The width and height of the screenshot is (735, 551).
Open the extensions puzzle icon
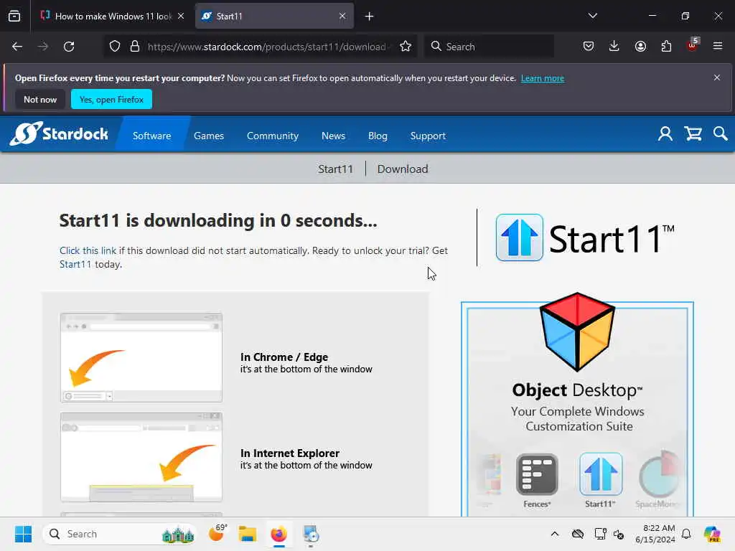666,47
